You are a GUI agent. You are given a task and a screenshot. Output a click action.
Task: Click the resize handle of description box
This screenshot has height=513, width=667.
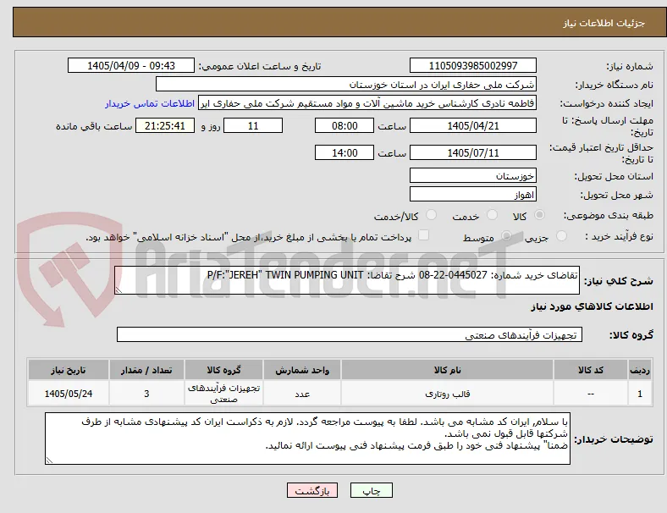point(119,290)
